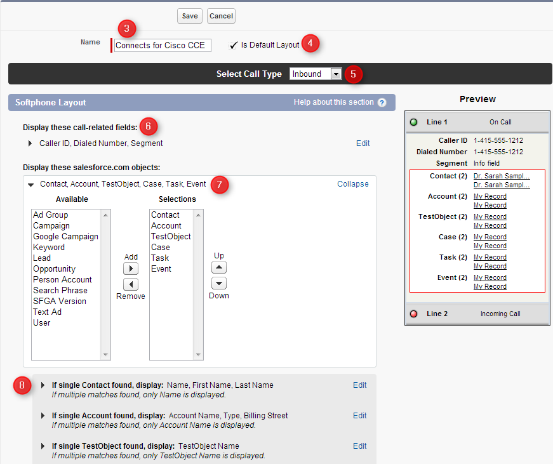Screen dimensions: 553x464
Task: Edit the single TestObject found fields
Action: [360, 446]
